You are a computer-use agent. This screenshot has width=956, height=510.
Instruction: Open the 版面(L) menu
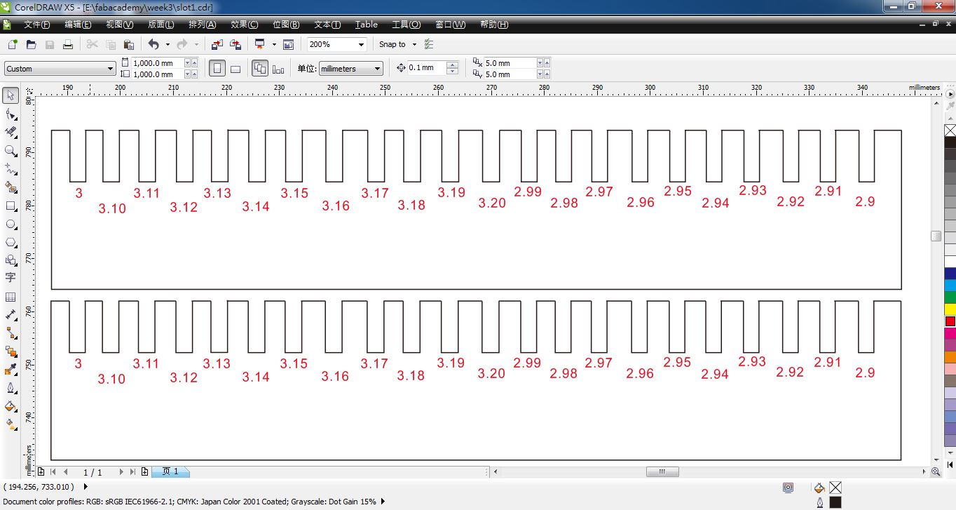click(161, 25)
